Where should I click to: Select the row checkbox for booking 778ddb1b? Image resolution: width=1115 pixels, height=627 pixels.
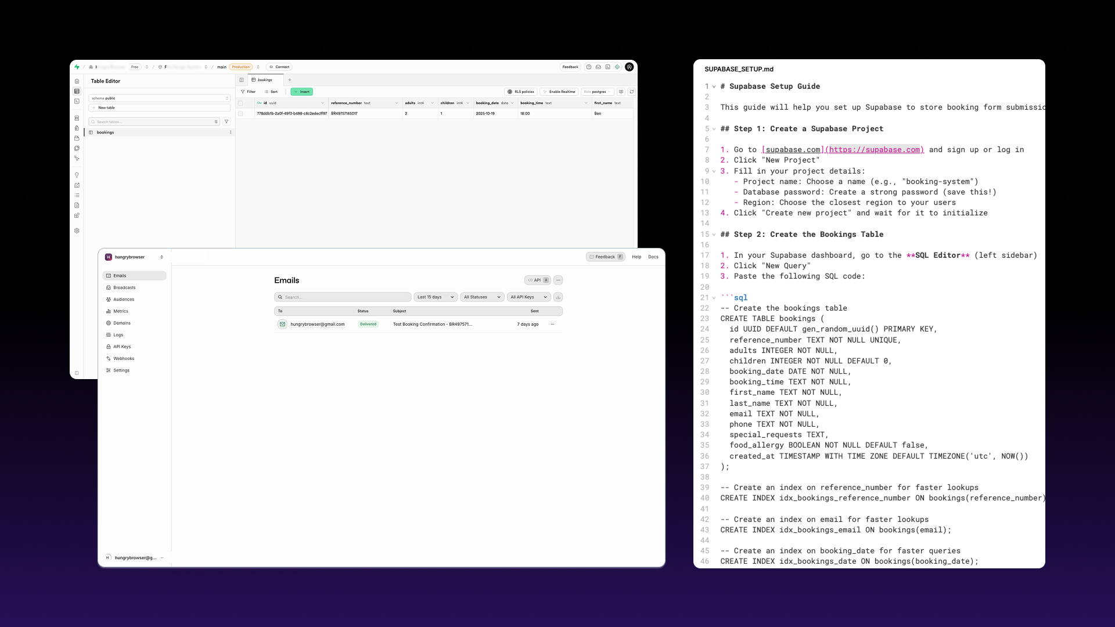click(241, 114)
